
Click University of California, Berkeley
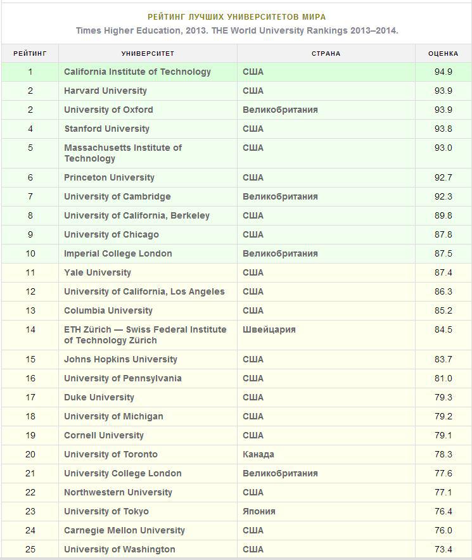click(136, 215)
